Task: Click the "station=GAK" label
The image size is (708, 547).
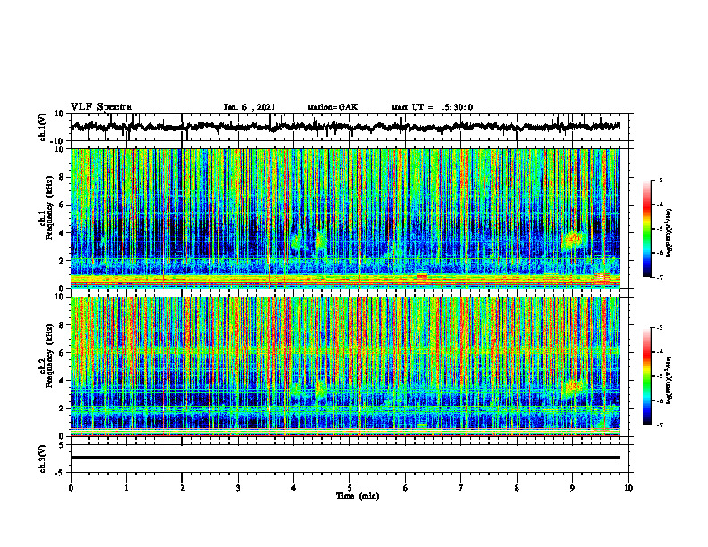Action: pos(333,107)
